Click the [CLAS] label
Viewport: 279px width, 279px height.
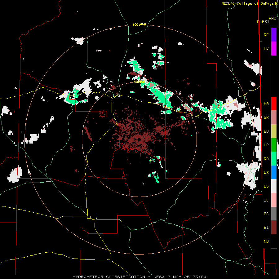click(x=262, y=21)
